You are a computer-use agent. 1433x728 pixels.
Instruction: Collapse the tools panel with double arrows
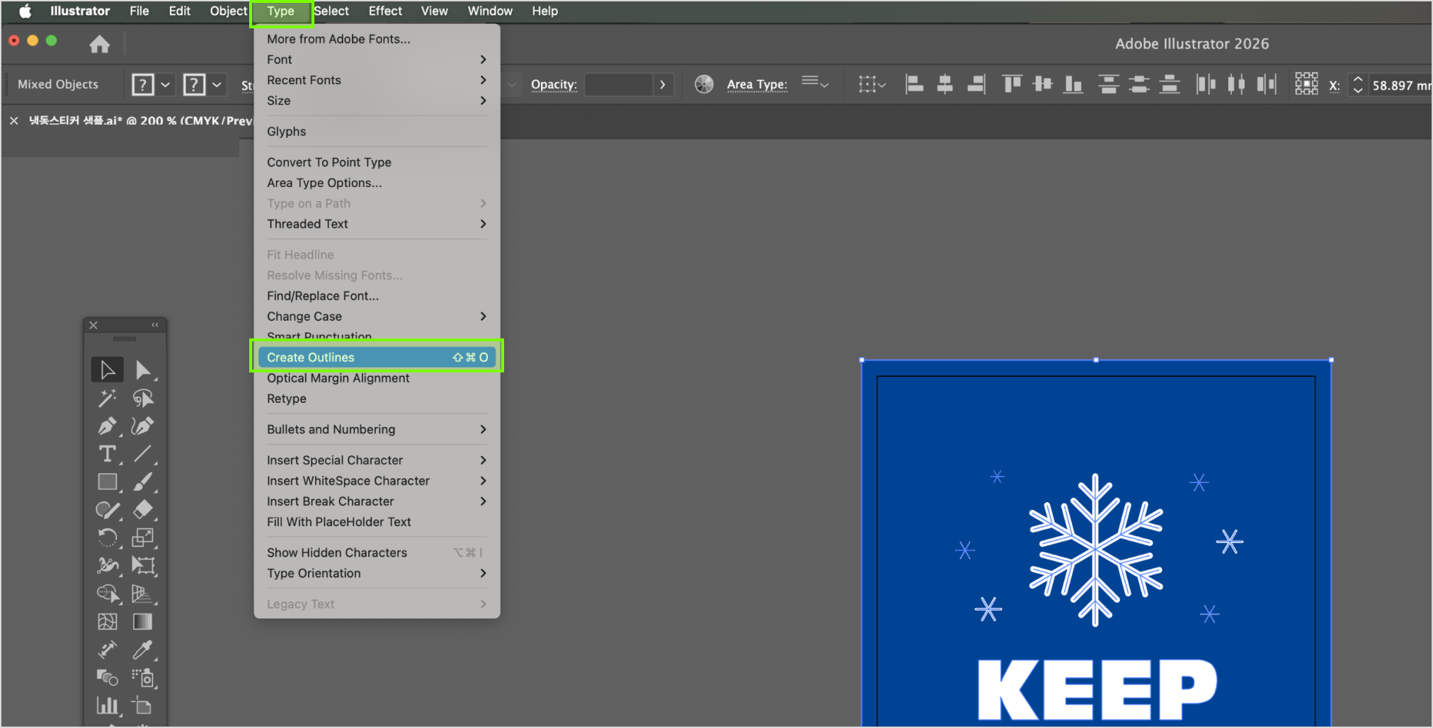click(x=154, y=325)
